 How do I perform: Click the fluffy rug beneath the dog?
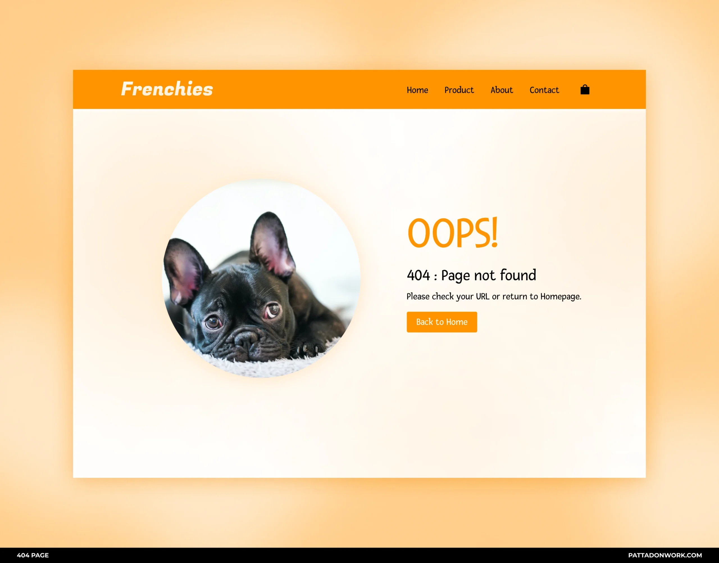click(x=260, y=366)
